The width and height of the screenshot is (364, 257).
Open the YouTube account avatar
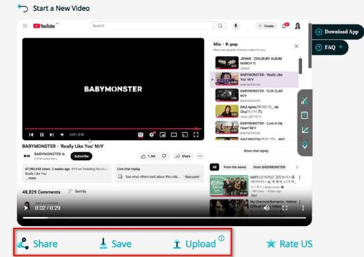(x=298, y=26)
